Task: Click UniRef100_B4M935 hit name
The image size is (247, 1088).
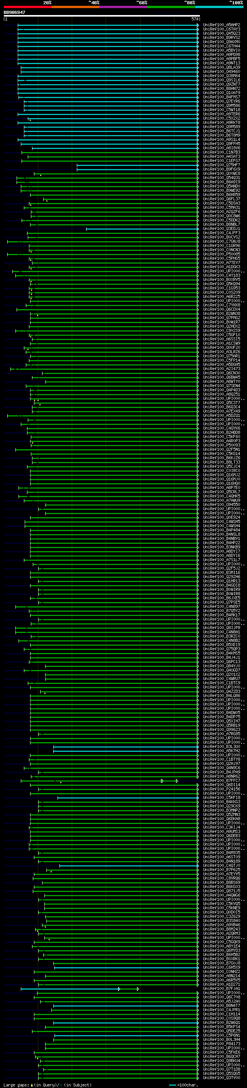Action: click(x=222, y=853)
